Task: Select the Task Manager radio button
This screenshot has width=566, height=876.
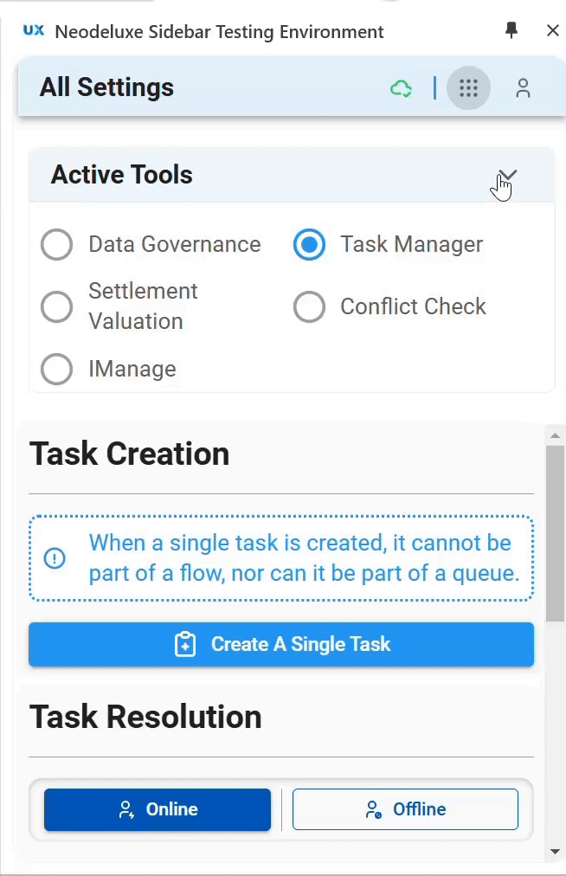Action: (x=309, y=245)
